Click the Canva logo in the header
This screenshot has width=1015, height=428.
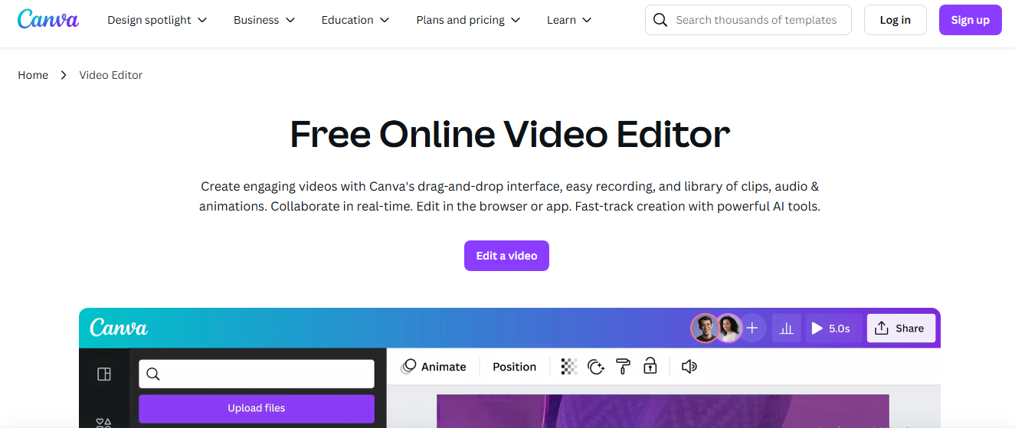tap(48, 19)
